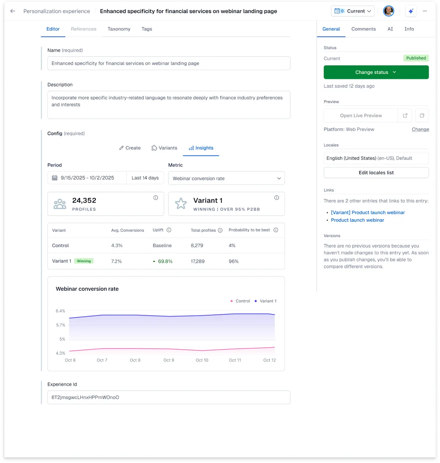440x463 pixels.
Task: Click the Control legend dot in chart
Action: click(x=231, y=301)
